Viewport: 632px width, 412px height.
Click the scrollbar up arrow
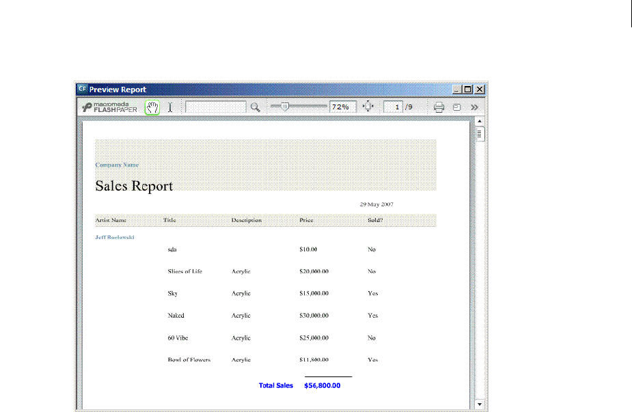point(479,121)
